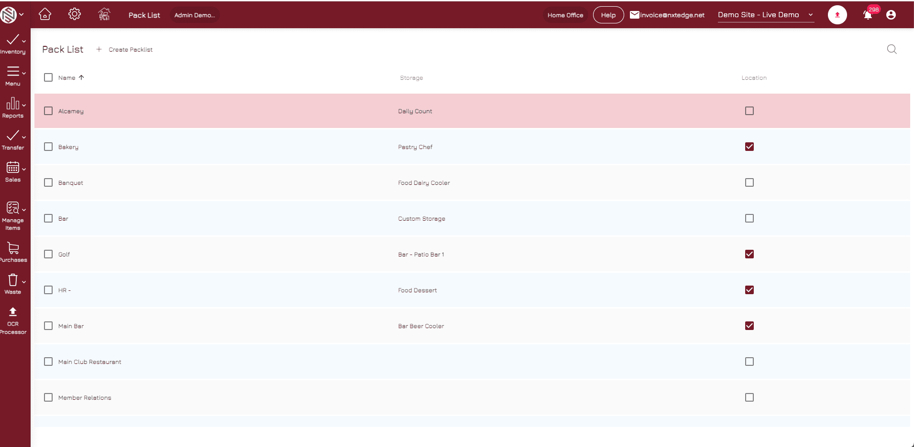This screenshot has width=914, height=447.
Task: Click the round upload arrow button
Action: tap(837, 15)
